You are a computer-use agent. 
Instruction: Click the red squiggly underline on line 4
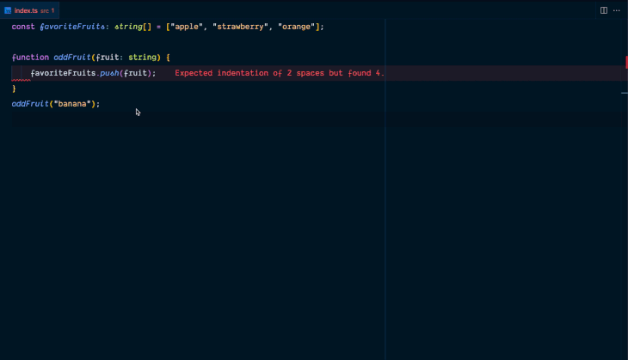21,78
